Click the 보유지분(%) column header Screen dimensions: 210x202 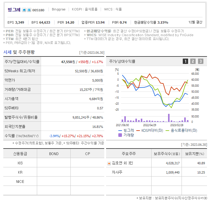click(194, 154)
